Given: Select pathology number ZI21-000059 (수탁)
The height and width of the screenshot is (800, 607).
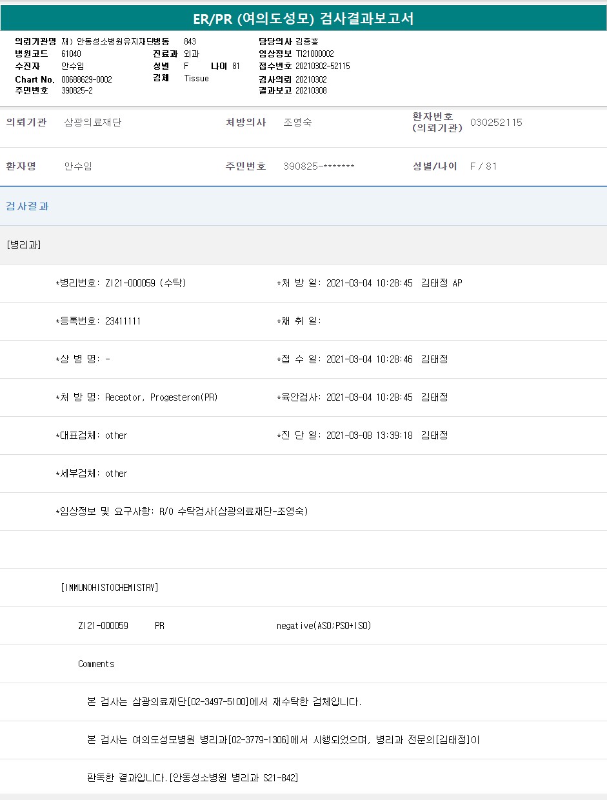Looking at the screenshot, I should coord(145,283).
